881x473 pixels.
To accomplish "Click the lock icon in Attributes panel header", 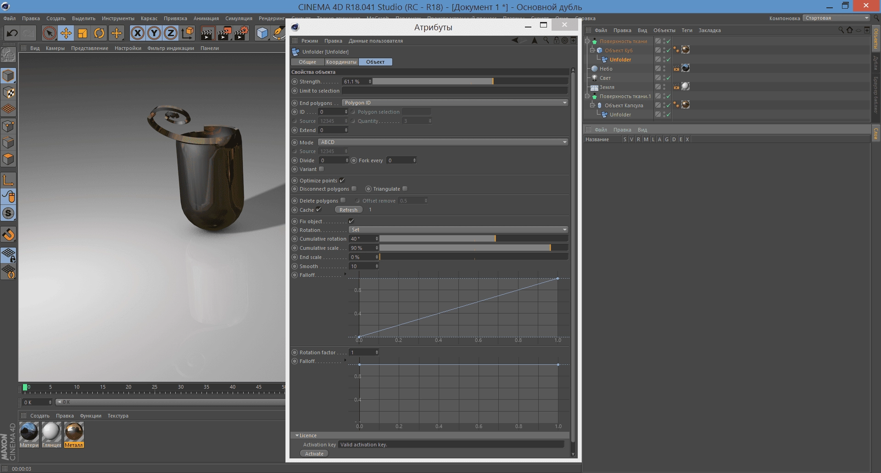I will (x=556, y=40).
